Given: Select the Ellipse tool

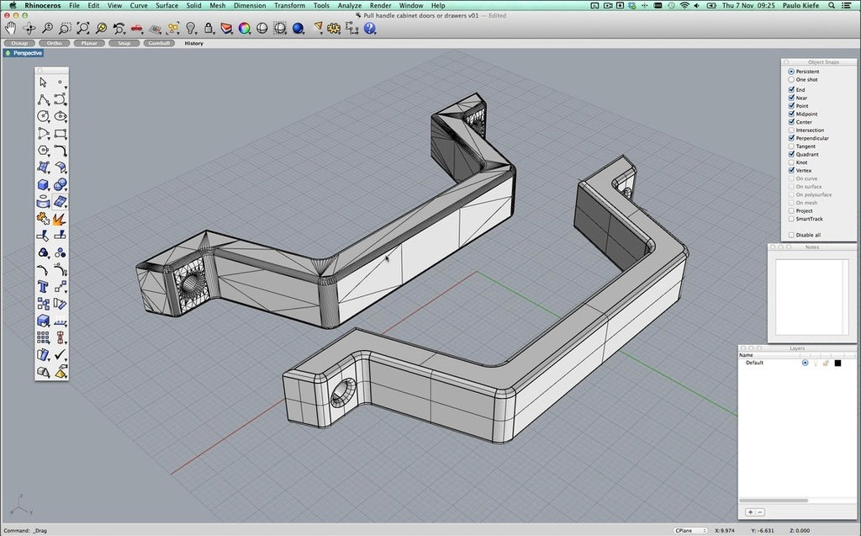Looking at the screenshot, I should (61, 116).
